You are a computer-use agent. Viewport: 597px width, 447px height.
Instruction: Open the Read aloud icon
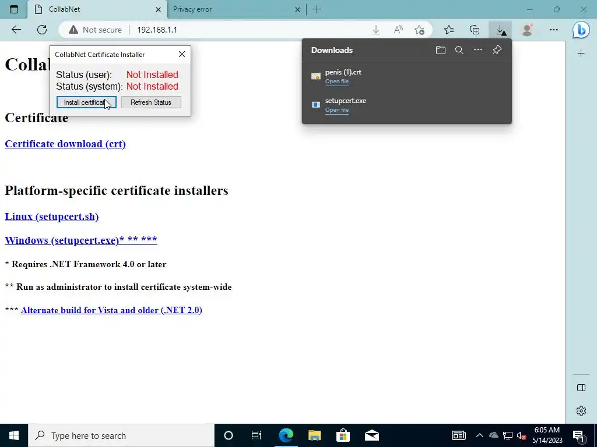398,30
